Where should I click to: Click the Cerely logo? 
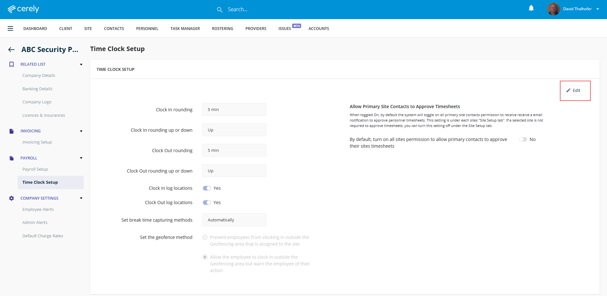pos(23,9)
